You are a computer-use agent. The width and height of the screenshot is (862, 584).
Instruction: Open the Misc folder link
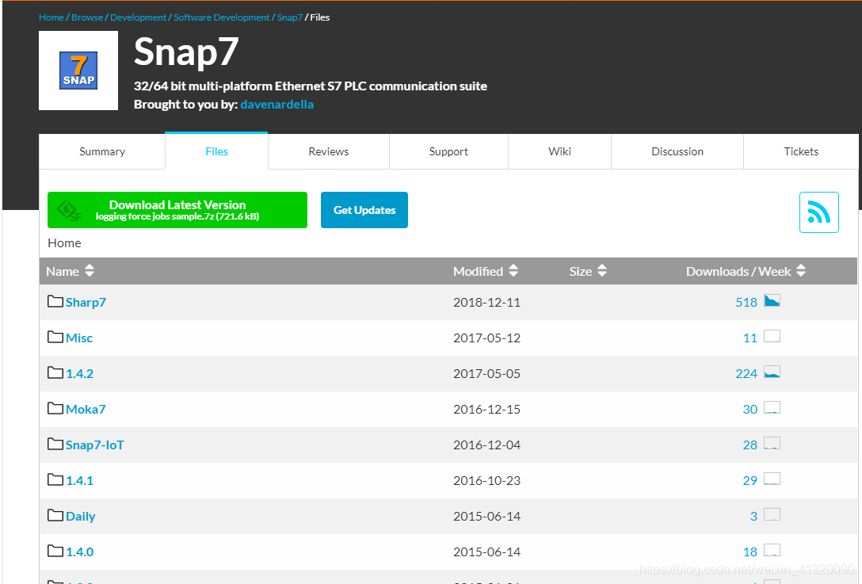(x=79, y=338)
